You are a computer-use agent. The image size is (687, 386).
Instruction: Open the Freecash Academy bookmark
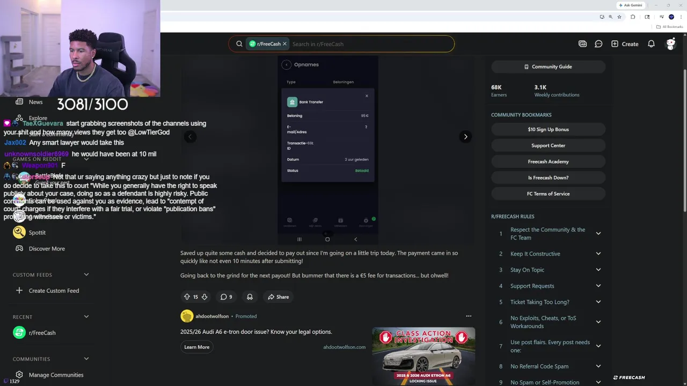[548, 161]
